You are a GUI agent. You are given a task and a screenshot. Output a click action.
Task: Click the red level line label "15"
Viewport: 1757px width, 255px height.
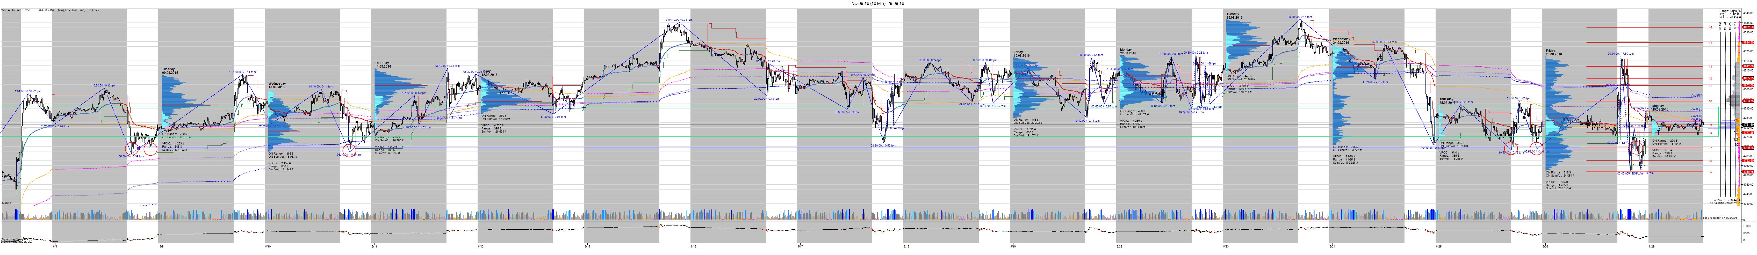(x=1710, y=27)
